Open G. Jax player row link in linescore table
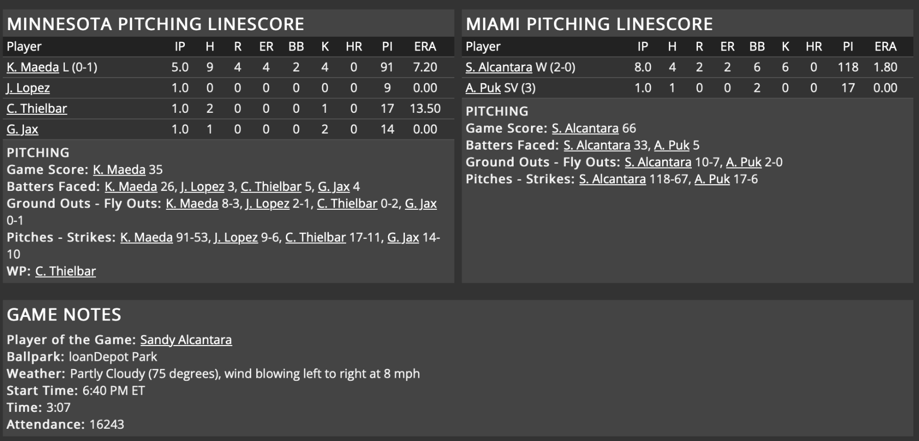Screen dimensions: 919x441 pos(22,129)
